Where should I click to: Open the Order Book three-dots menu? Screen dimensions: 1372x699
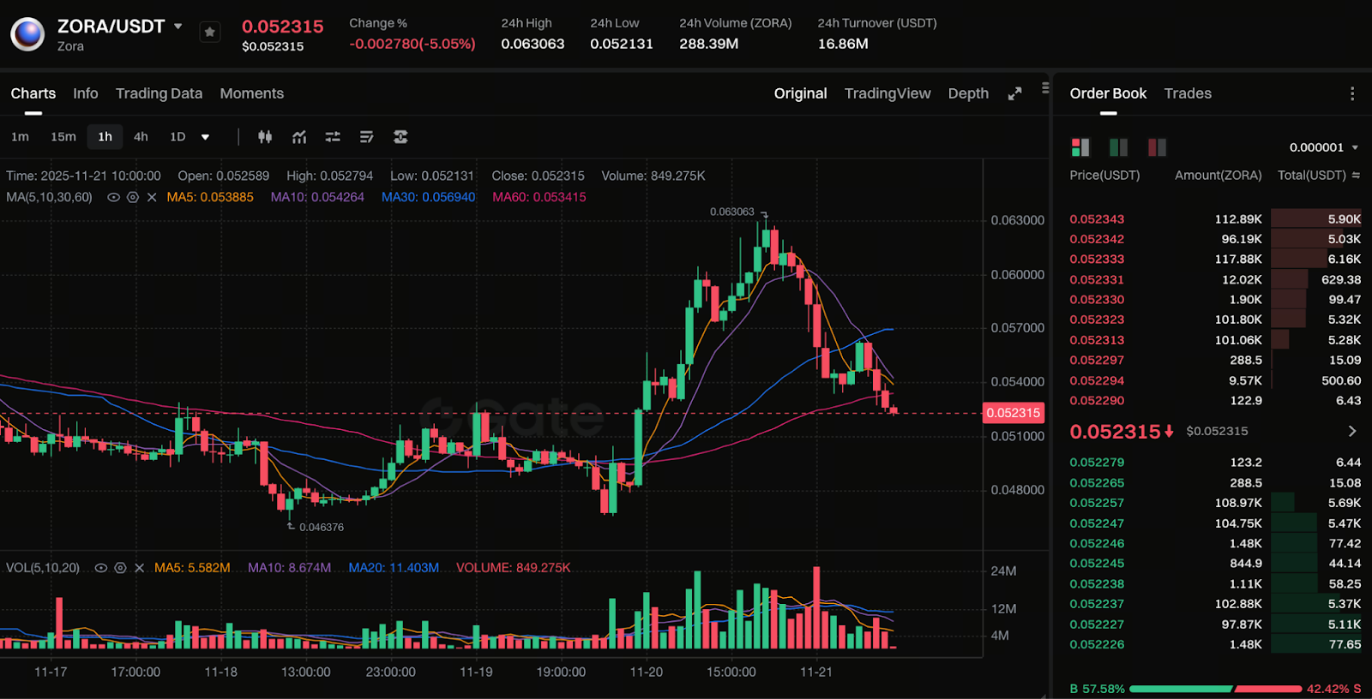[1352, 93]
